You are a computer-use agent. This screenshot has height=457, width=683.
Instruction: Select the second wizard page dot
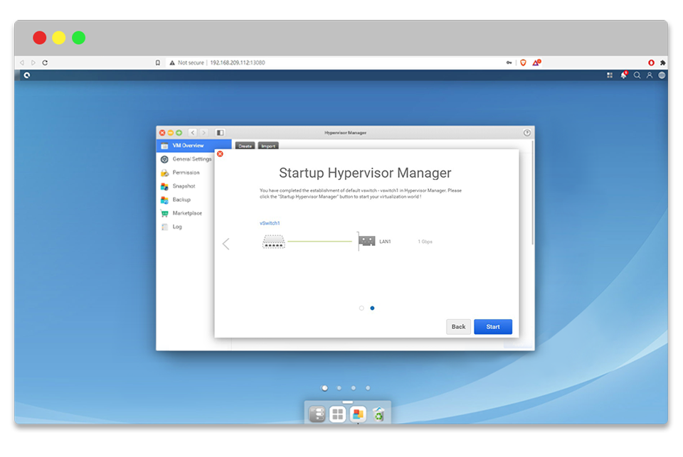click(x=372, y=308)
